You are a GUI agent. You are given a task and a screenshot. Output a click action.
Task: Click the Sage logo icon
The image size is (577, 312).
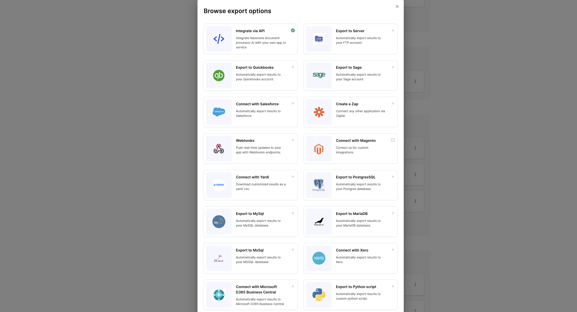coord(319,75)
